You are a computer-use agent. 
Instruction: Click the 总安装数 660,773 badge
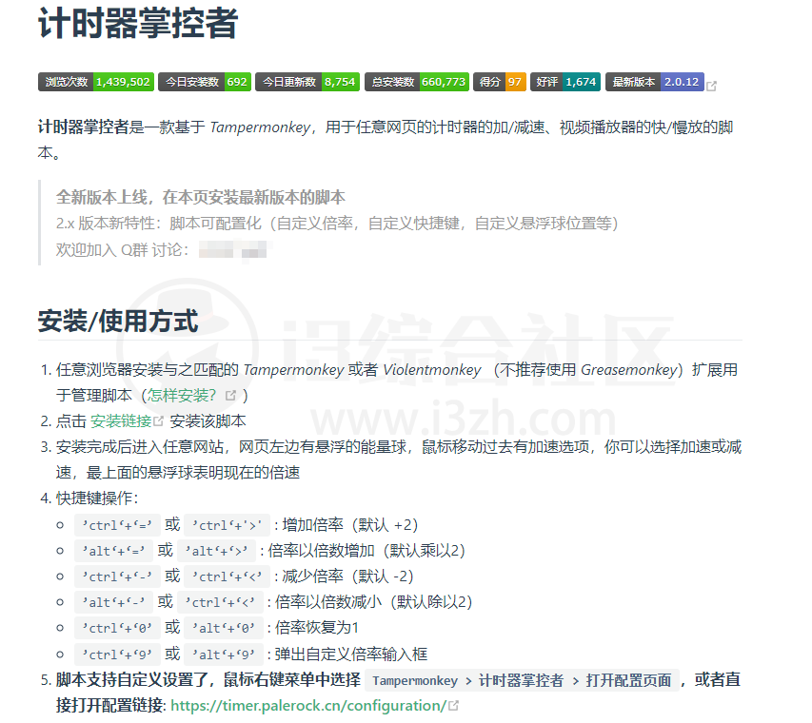click(x=417, y=82)
